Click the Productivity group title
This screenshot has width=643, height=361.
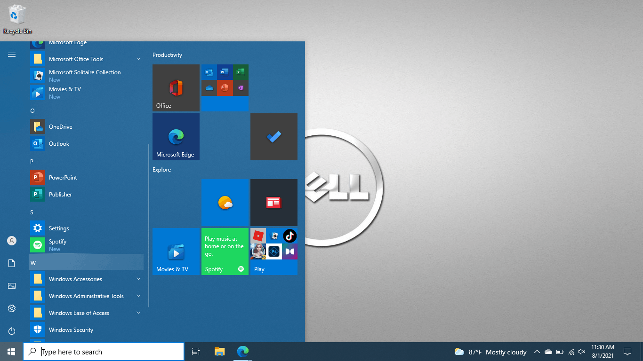pos(167,55)
